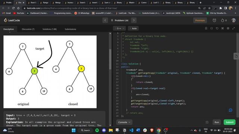Open the Problem List
This screenshot has width=239, height=134.
click(119, 20)
